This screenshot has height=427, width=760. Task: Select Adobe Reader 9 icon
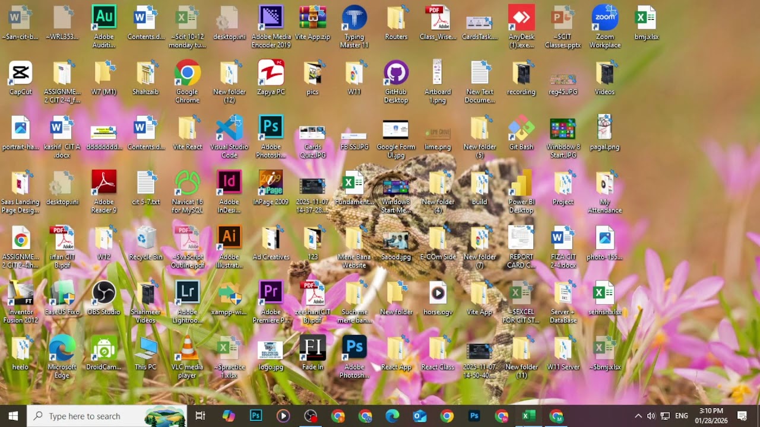tap(104, 192)
